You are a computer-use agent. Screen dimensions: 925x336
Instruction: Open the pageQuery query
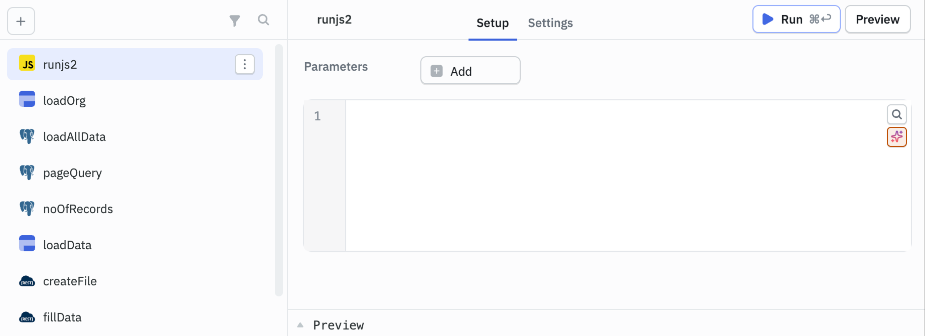click(x=72, y=173)
